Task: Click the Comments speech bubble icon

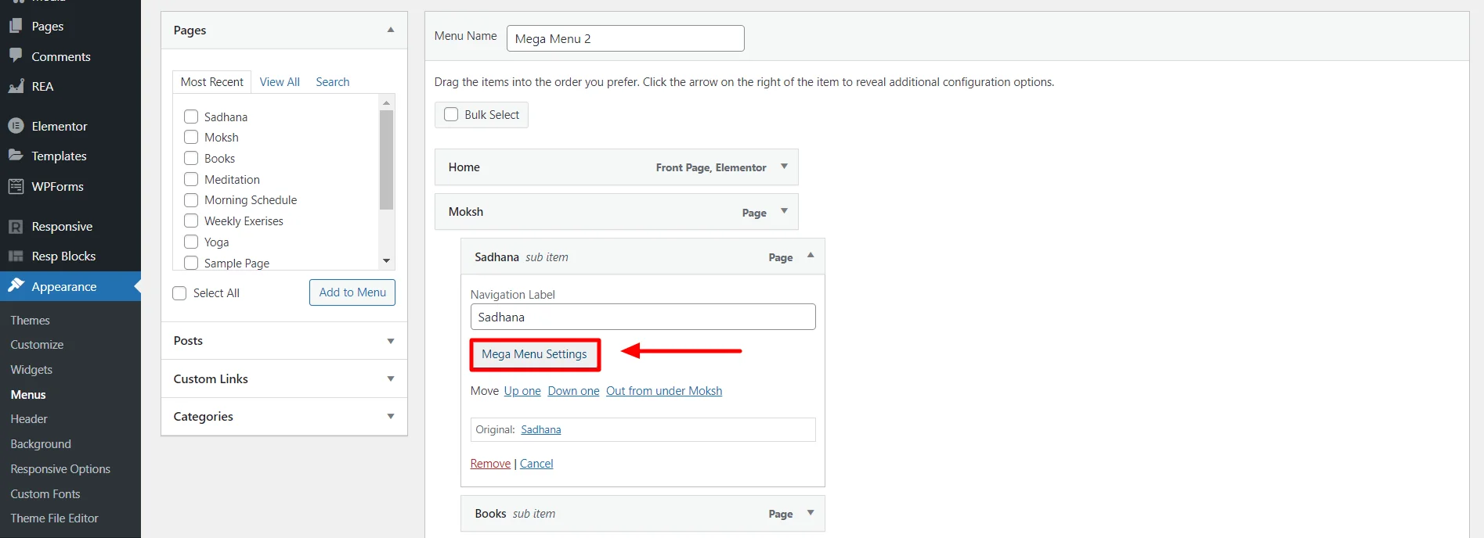Action: pos(16,56)
